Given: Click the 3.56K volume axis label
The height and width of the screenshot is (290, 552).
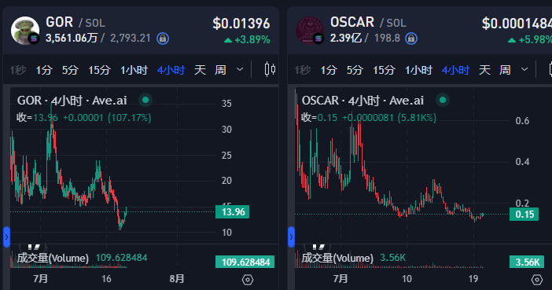Looking at the screenshot, I should (527, 262).
